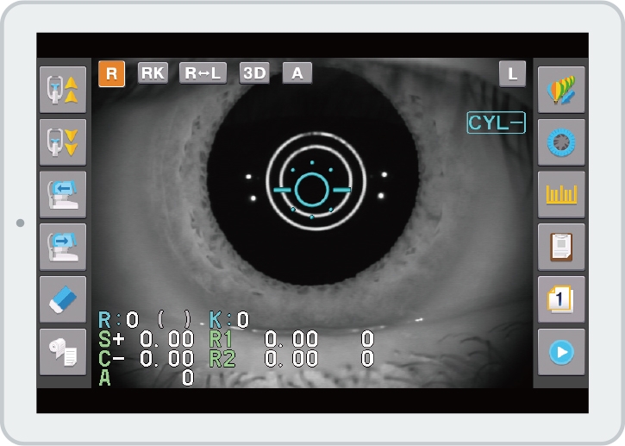Select the R2 0.00 reading
Viewport: 625px width, 446px height.
[x=264, y=359]
